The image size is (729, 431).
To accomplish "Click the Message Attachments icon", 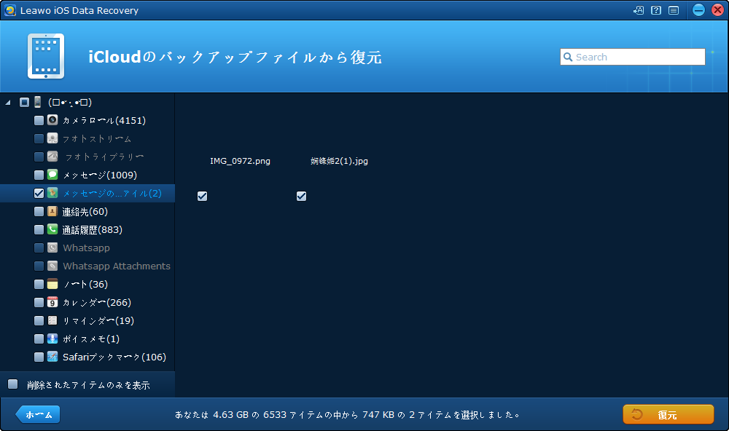I will coord(52,192).
